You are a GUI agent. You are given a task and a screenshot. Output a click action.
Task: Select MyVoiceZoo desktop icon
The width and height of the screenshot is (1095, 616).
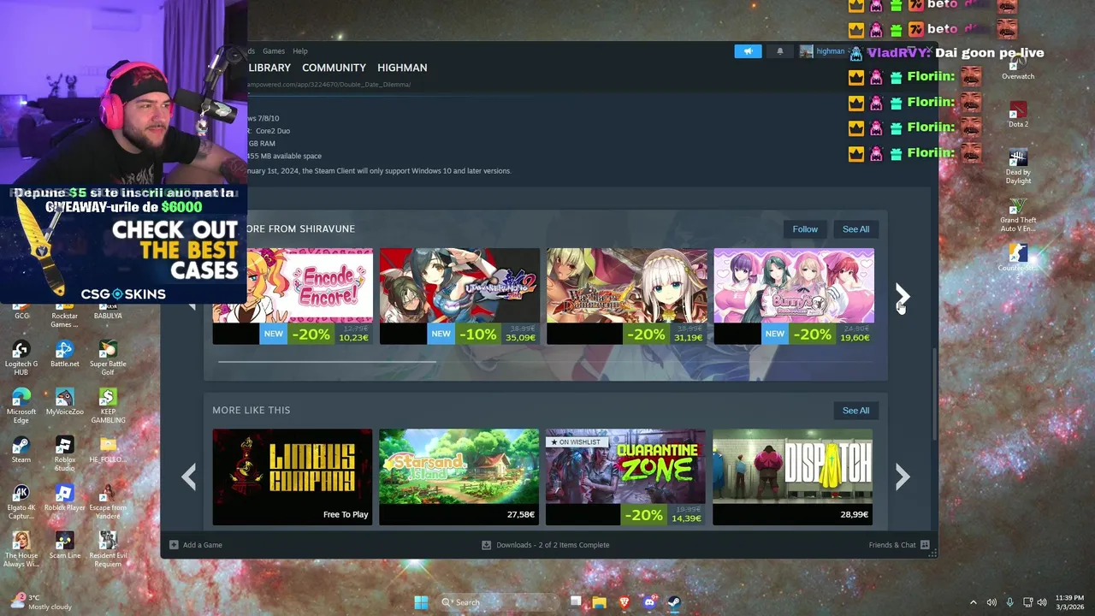(64, 401)
